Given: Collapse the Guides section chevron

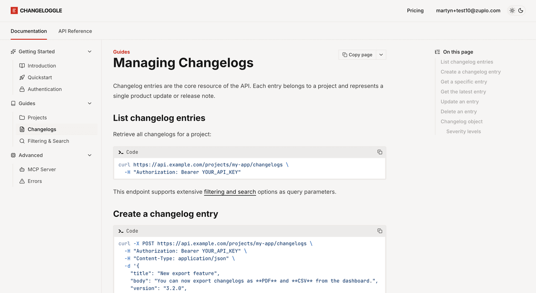Looking at the screenshot, I should point(90,103).
